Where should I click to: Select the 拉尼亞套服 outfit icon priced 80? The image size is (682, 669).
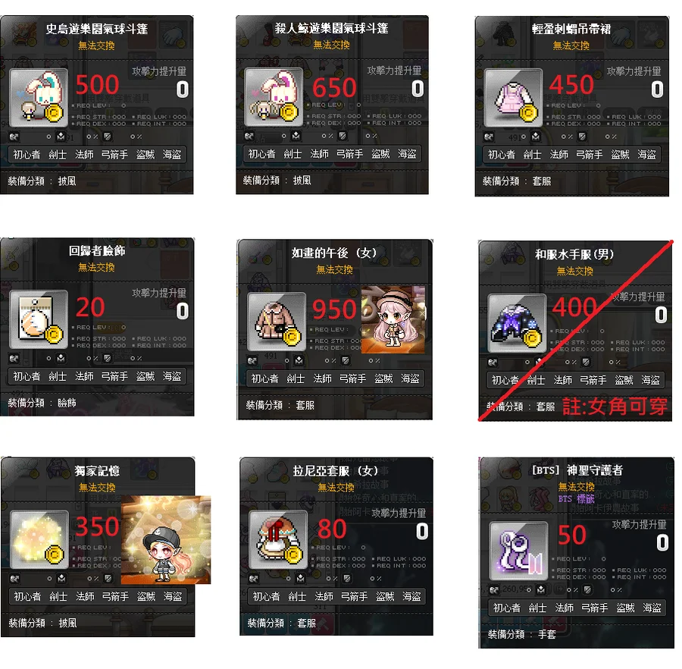click(278, 540)
